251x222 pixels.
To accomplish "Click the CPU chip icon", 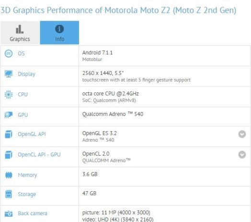I will [9, 95].
